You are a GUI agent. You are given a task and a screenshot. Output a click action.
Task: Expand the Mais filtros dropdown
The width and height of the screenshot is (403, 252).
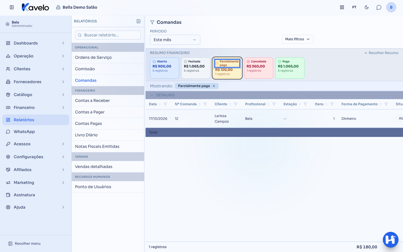tap(297, 39)
